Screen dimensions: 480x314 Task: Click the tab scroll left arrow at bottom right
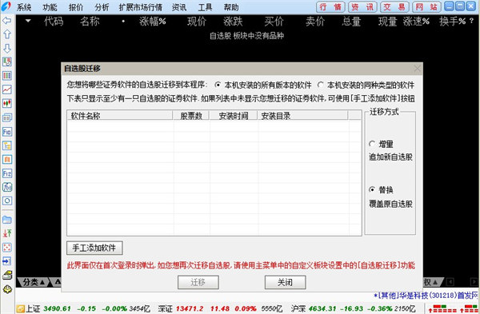click(450, 282)
